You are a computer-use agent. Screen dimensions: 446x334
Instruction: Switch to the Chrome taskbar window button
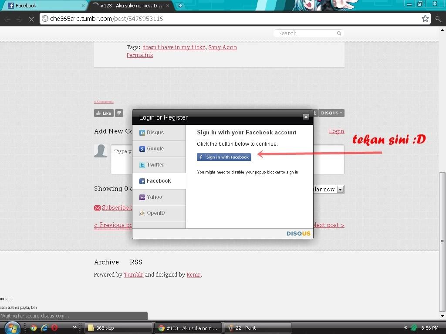(x=188, y=328)
